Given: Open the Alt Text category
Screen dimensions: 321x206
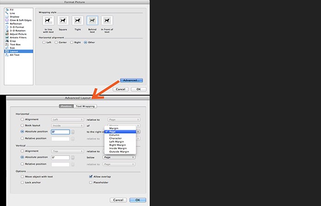Looking at the screenshot, I should tap(18, 55).
